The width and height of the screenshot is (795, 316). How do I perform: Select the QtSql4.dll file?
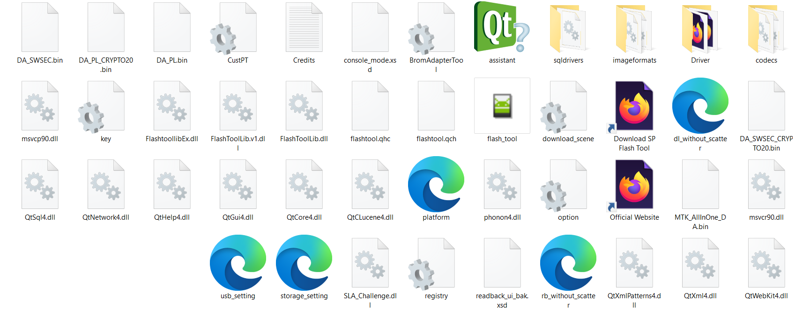coord(40,184)
